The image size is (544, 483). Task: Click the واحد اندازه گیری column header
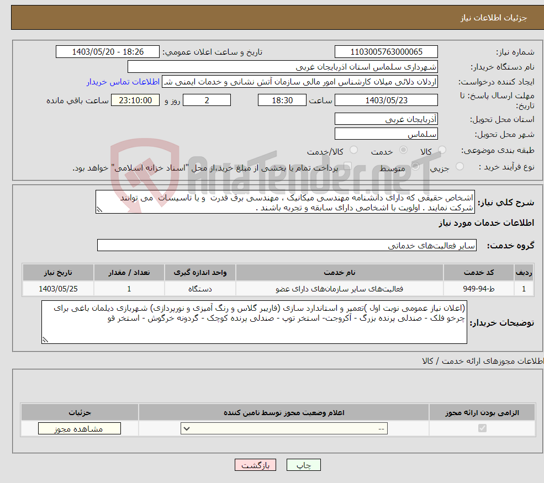(x=200, y=273)
